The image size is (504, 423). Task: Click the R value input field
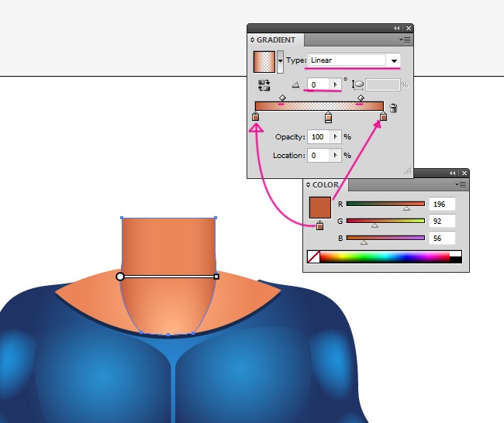tap(441, 205)
